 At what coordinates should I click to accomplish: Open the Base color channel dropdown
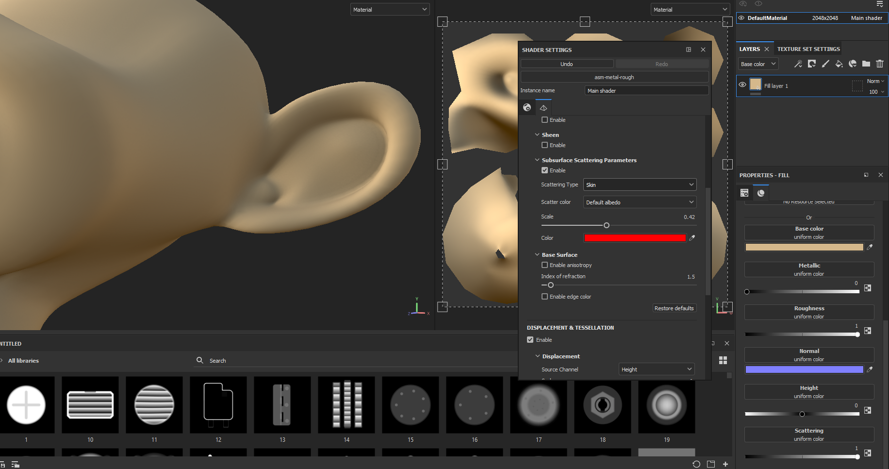758,64
